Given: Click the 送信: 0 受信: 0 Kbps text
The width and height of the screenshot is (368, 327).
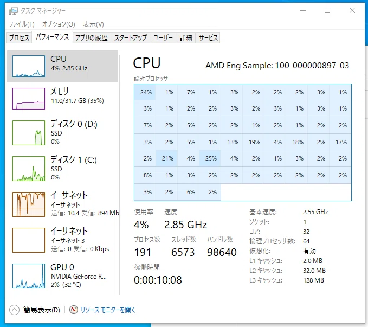Looking at the screenshot, I should 80,249.
